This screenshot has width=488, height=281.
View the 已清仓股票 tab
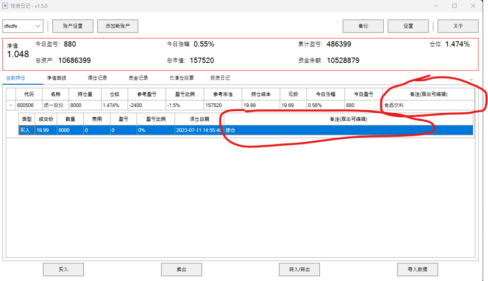[x=182, y=78]
